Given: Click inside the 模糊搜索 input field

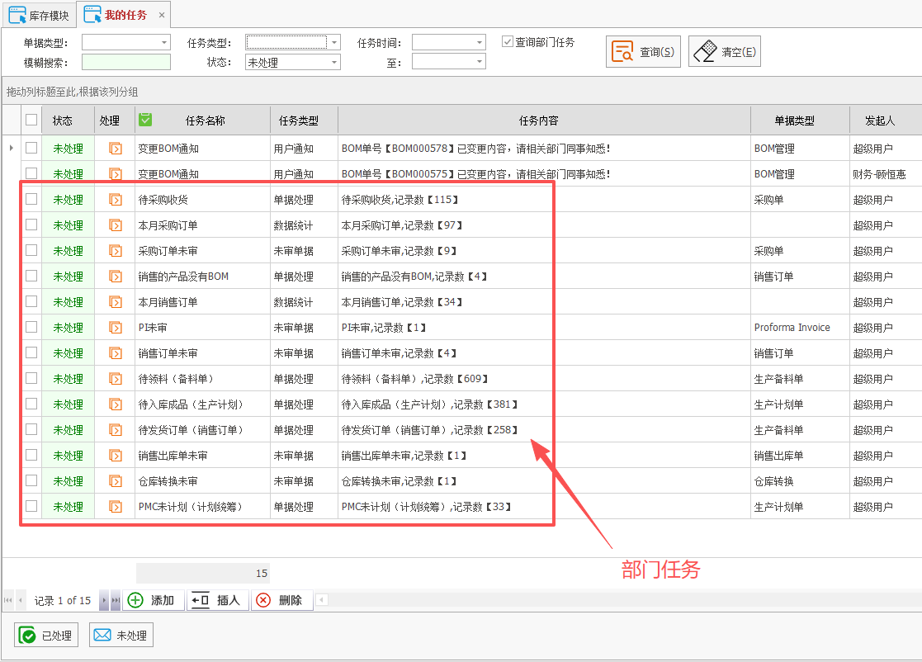Looking at the screenshot, I should (x=125, y=61).
